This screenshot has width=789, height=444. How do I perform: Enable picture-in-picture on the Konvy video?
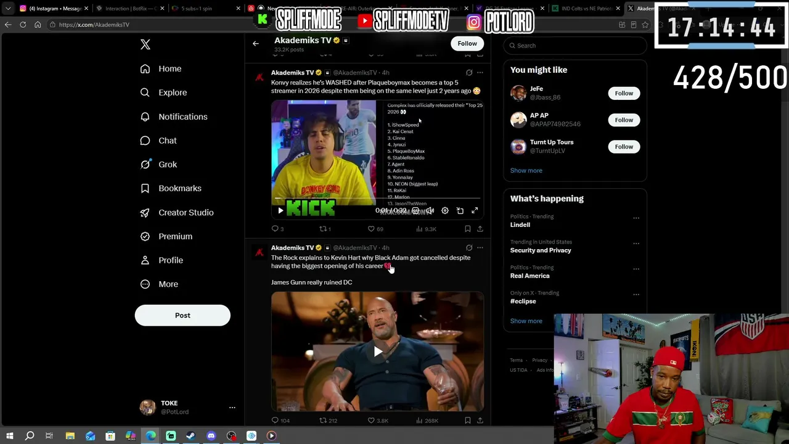coord(460,211)
